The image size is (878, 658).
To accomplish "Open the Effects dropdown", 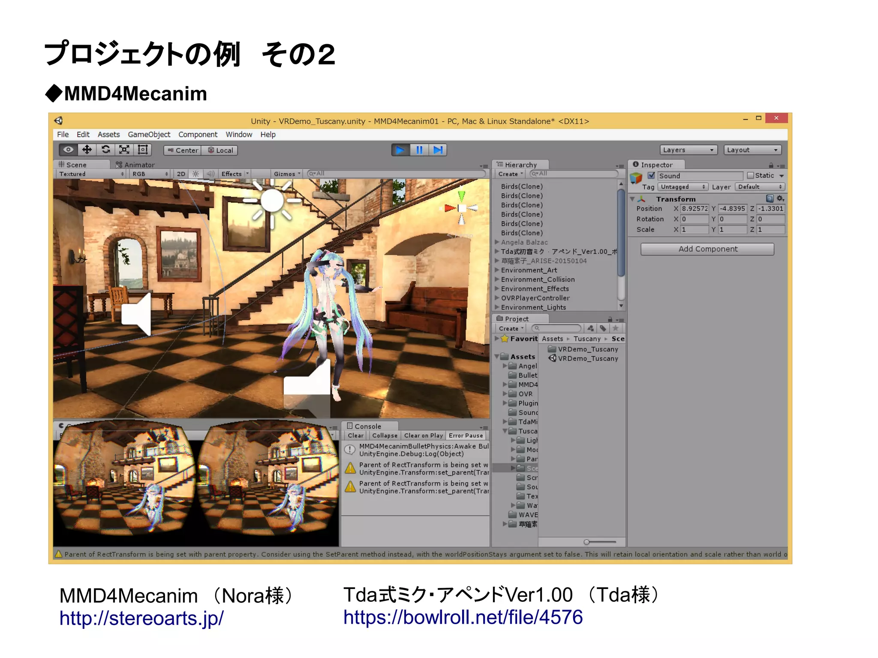I will click(x=235, y=174).
